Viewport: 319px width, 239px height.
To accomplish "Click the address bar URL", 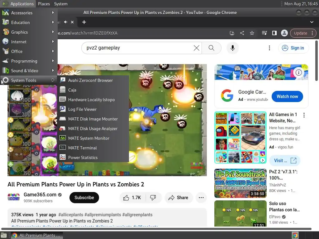I will (88, 33).
